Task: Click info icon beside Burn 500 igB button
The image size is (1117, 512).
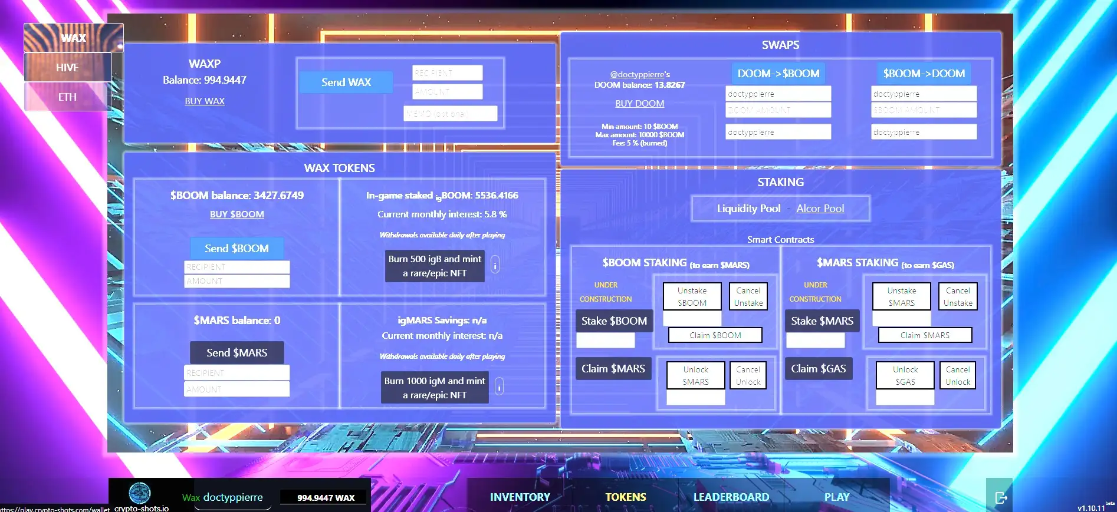Action: coord(495,266)
